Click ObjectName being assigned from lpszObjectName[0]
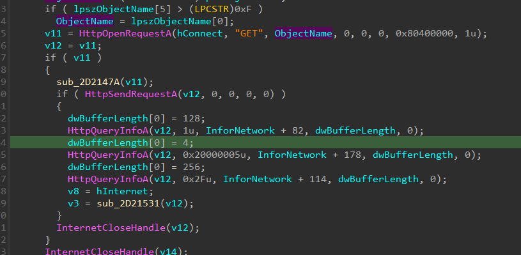 [85, 22]
